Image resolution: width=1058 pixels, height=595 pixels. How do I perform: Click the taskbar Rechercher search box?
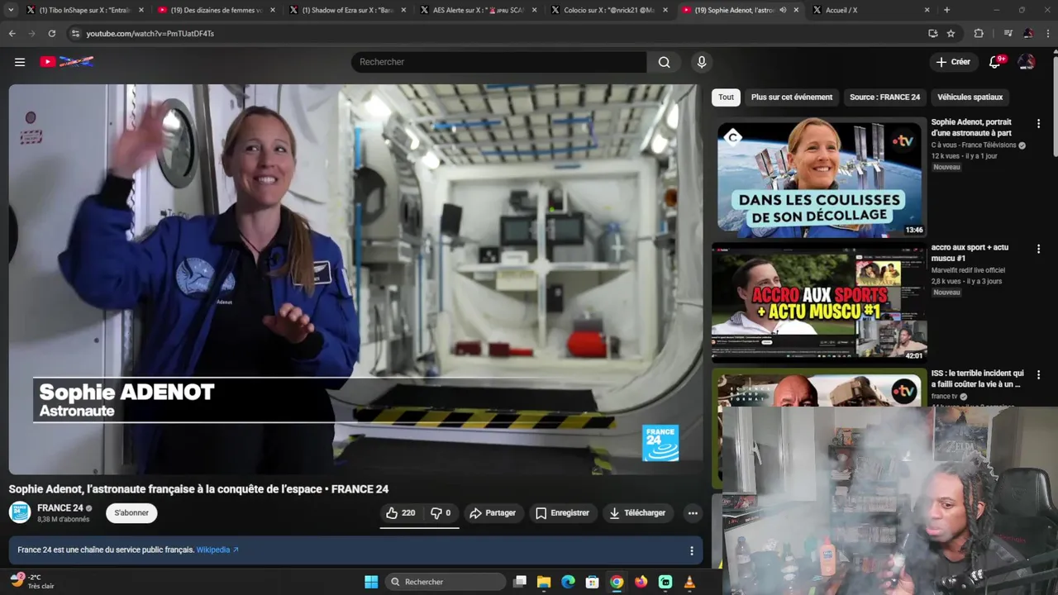[x=446, y=582]
